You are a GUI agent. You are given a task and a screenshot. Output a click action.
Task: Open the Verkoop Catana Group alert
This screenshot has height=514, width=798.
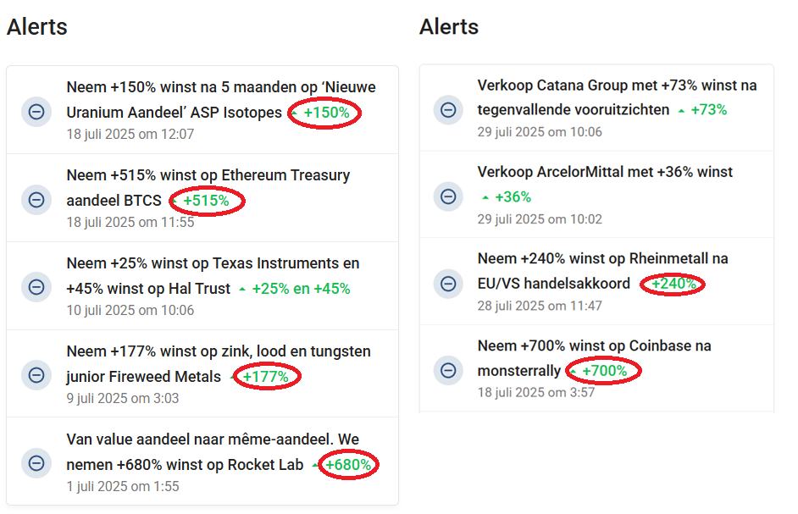point(617,97)
